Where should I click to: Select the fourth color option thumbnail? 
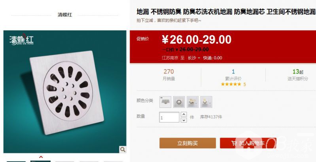click(206, 102)
